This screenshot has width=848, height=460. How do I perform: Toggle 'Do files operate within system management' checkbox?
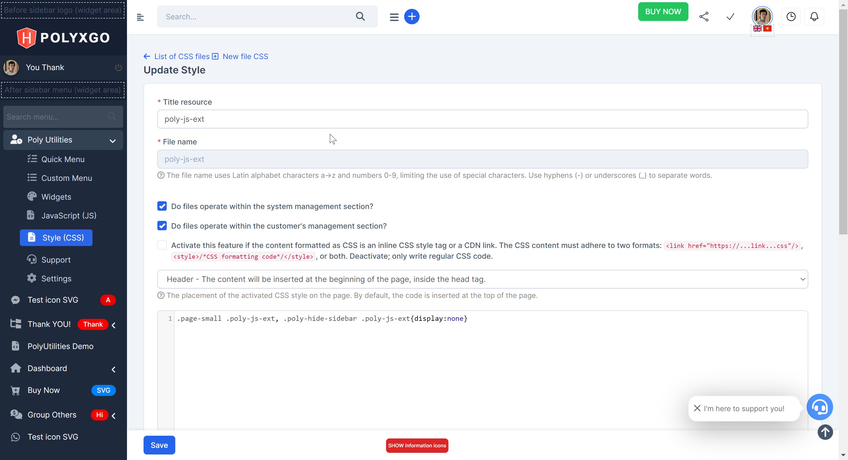162,206
